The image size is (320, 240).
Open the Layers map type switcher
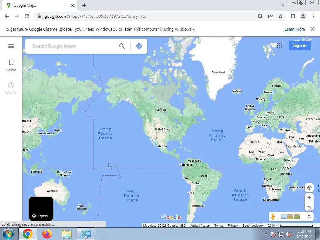41,209
